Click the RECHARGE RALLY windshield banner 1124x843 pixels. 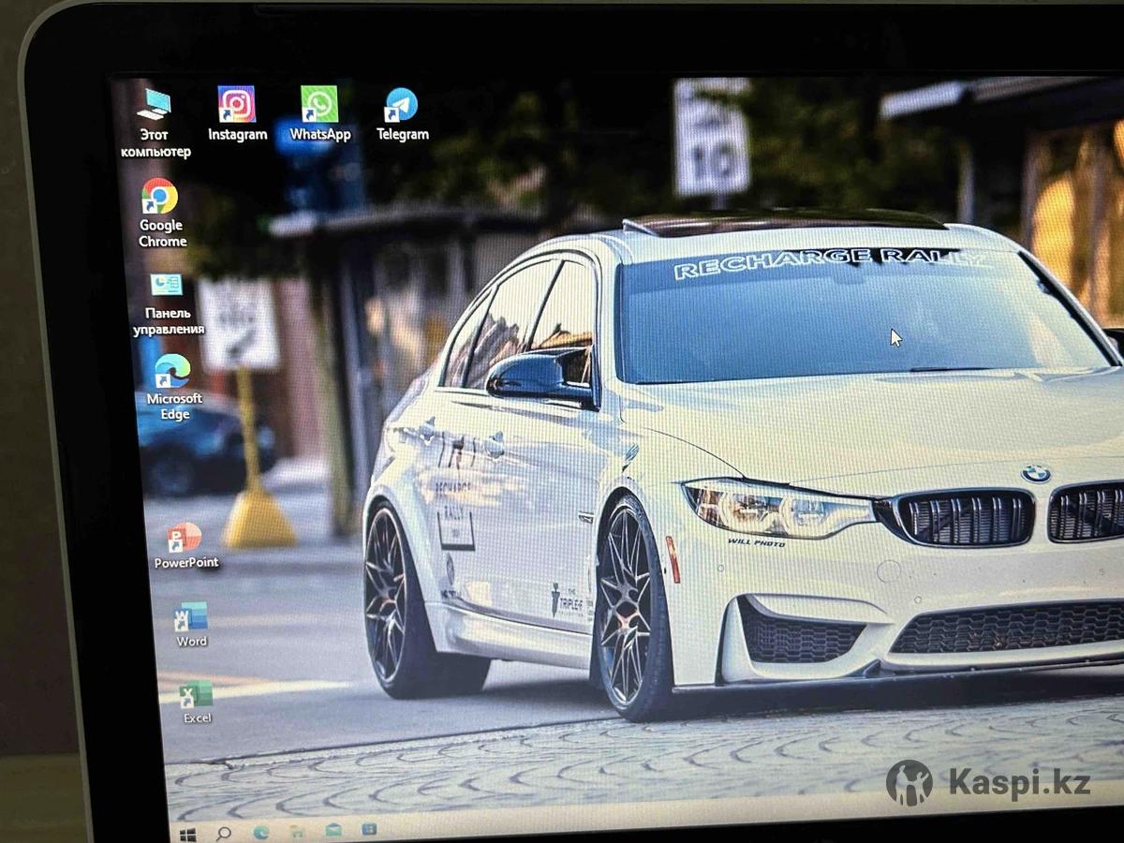pyautogui.click(x=828, y=264)
